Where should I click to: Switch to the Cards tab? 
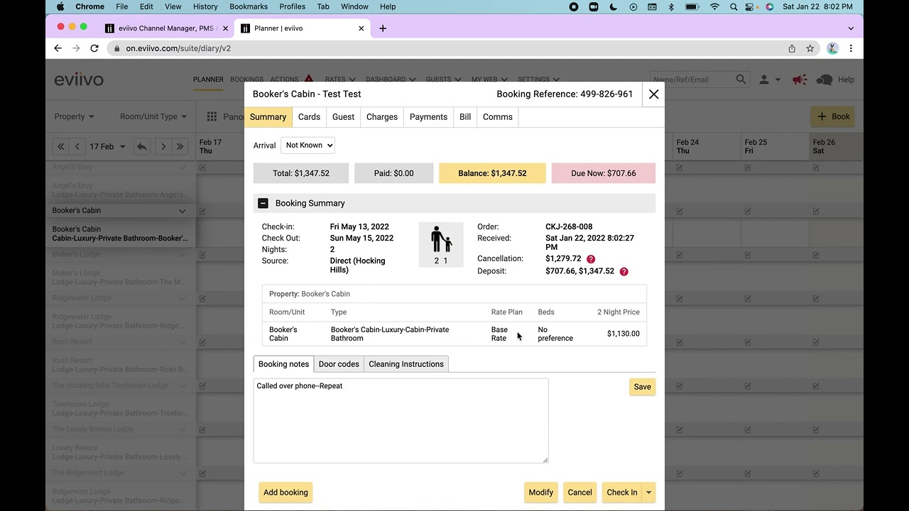pyautogui.click(x=309, y=117)
